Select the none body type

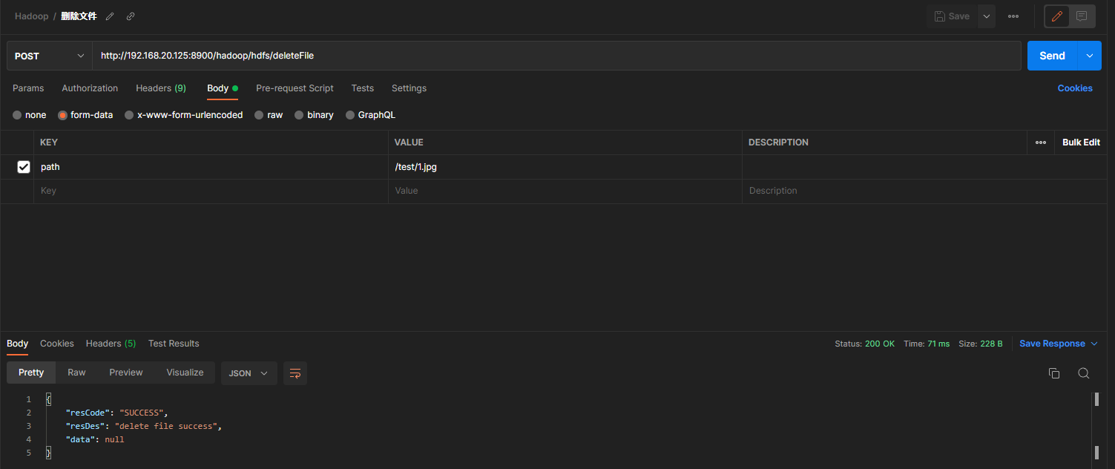coord(30,115)
